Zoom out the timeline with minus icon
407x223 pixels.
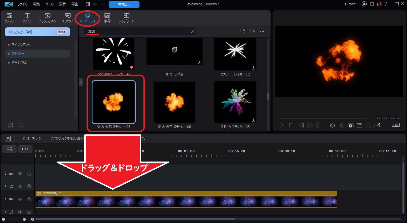[x=3, y=219]
